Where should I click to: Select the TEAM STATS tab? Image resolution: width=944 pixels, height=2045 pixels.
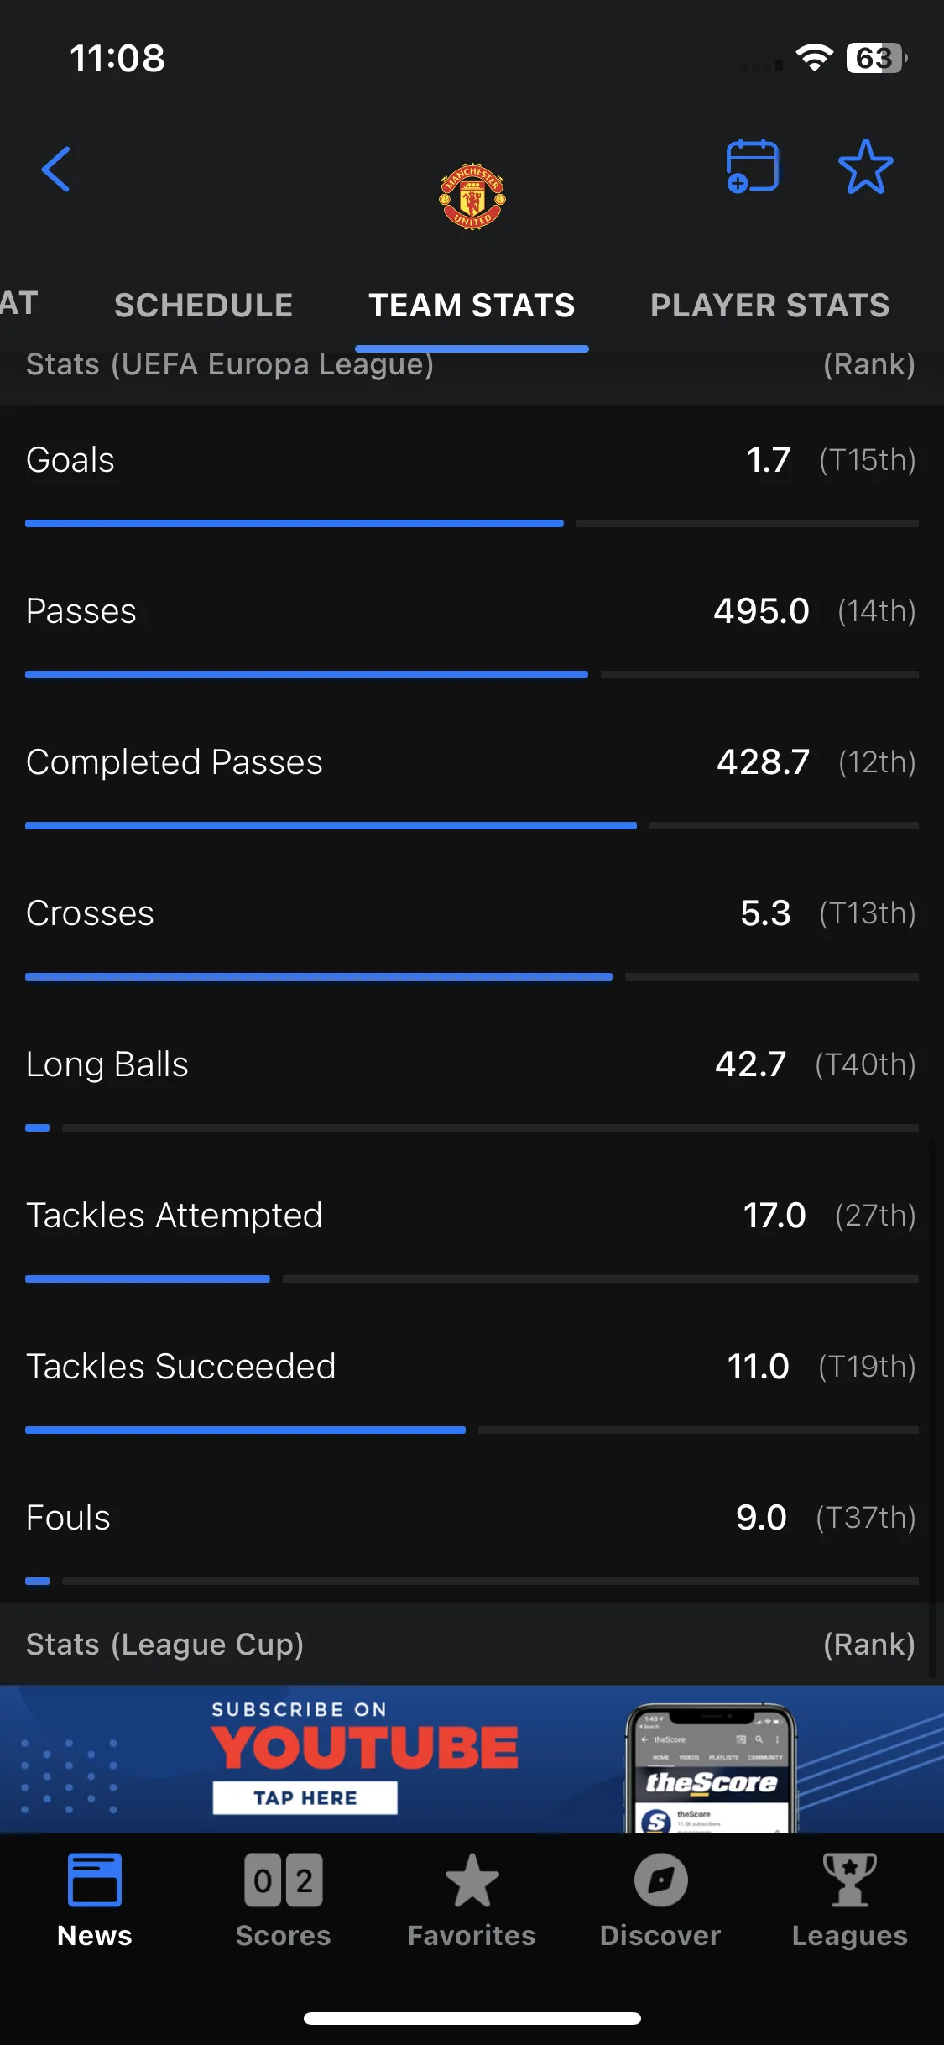point(472,306)
